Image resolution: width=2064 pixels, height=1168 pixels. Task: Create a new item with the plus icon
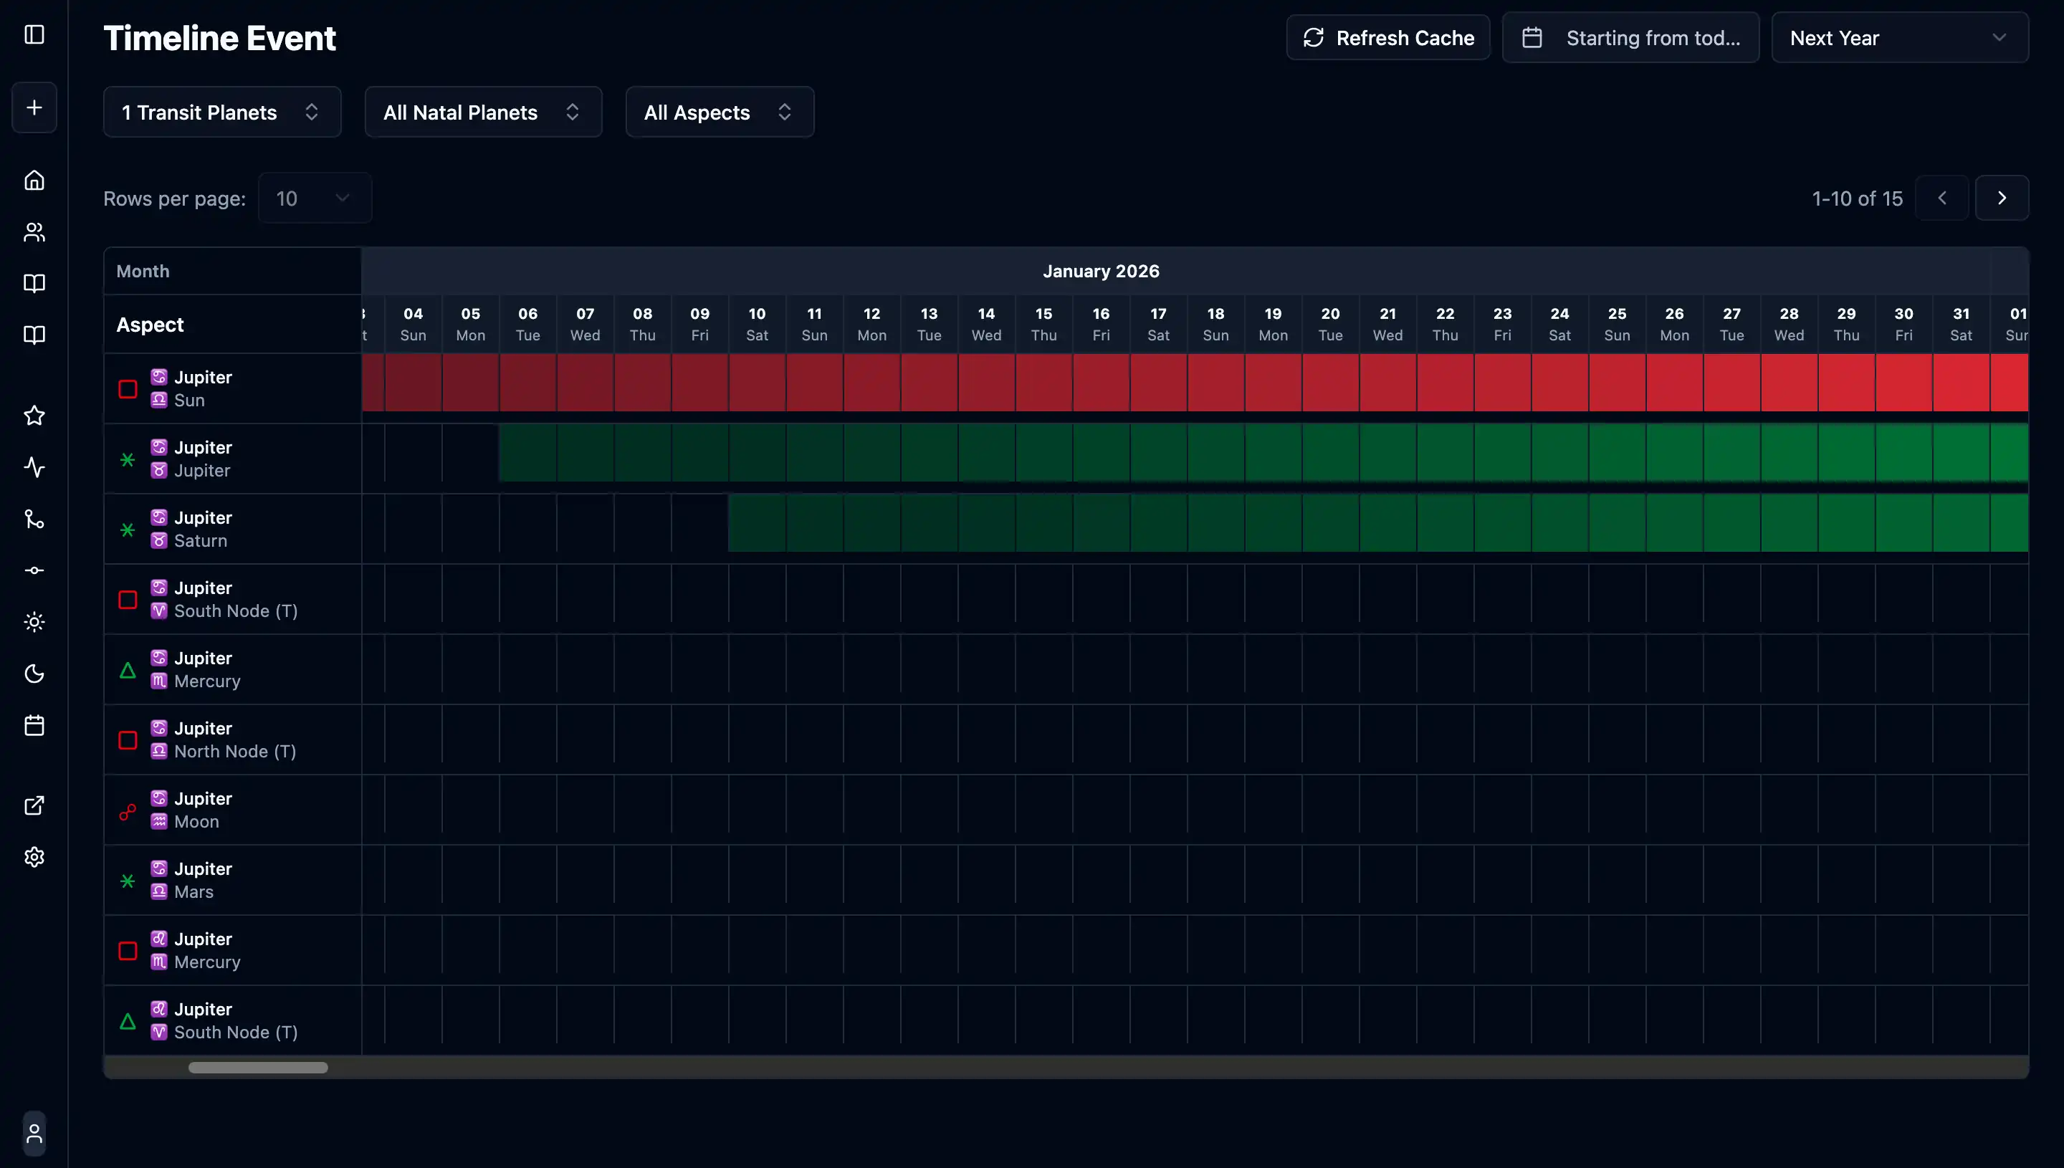34,107
